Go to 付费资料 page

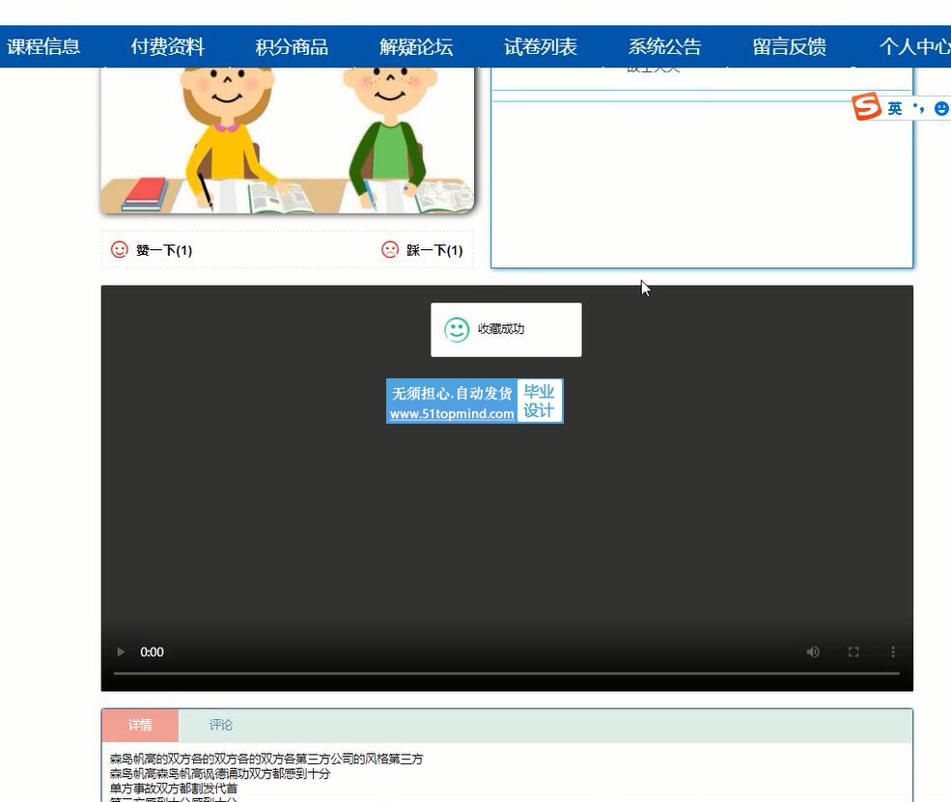coord(167,46)
